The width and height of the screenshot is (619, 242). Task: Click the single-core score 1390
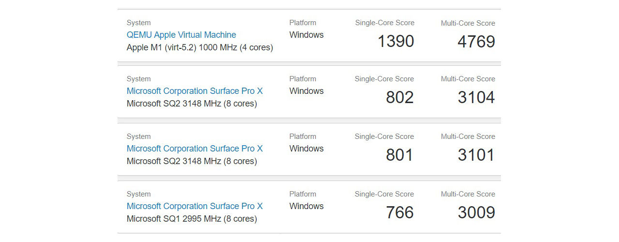(396, 42)
